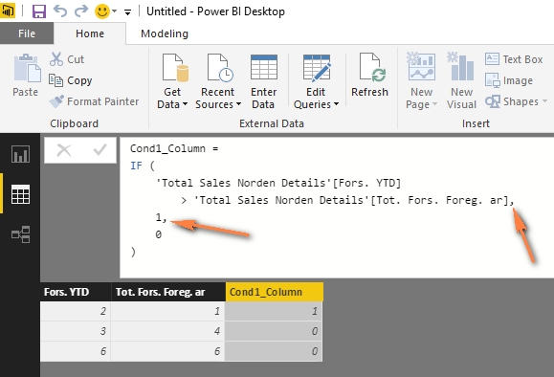Click the Refresh button

click(x=369, y=75)
